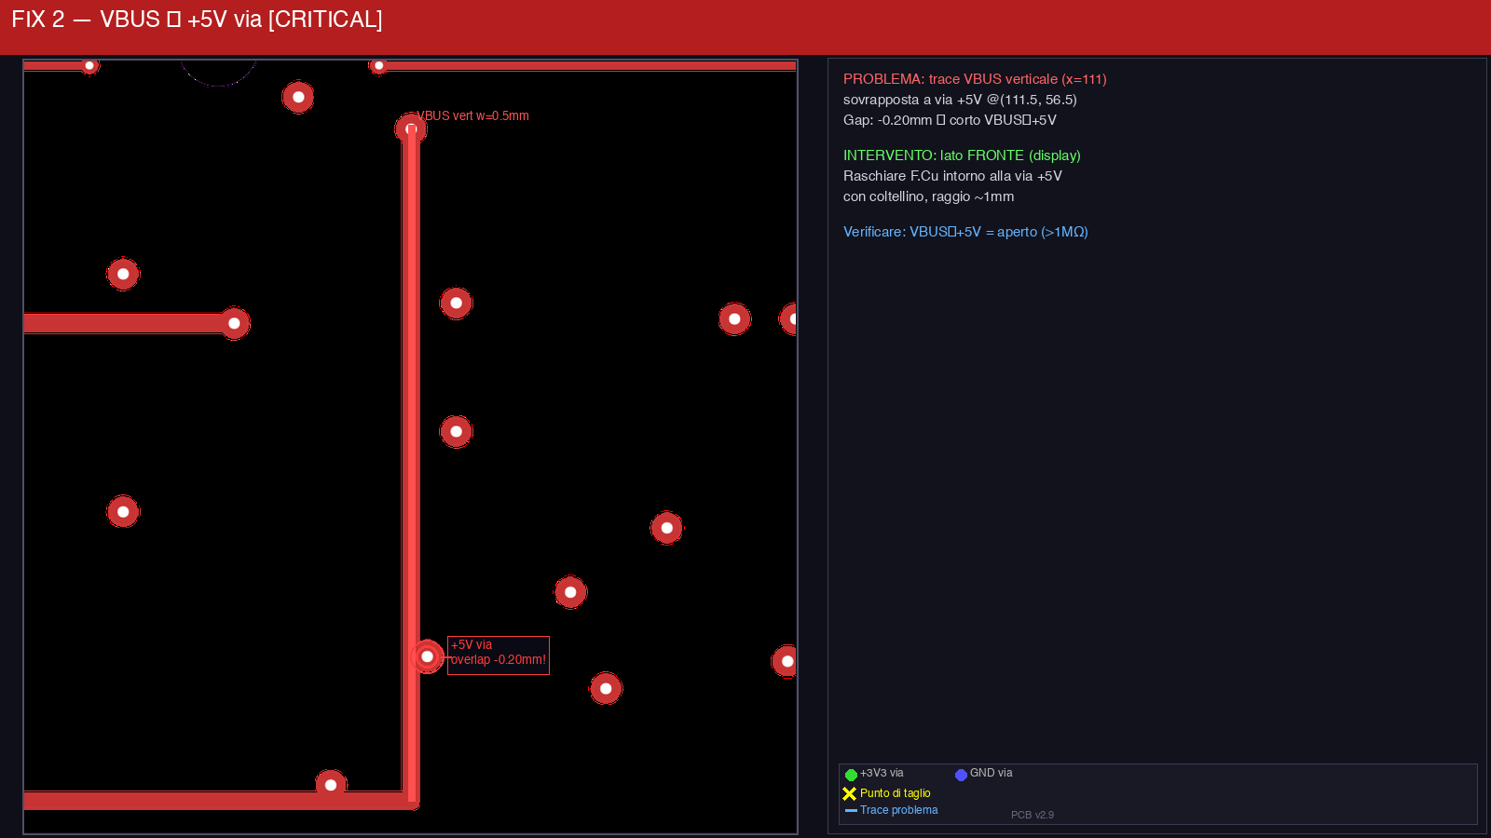Click the via ending the left horizontal trace

coord(234,323)
